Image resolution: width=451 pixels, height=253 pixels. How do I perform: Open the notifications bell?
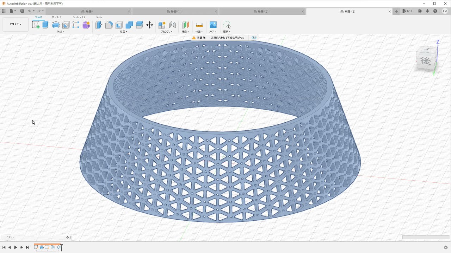tap(427, 11)
